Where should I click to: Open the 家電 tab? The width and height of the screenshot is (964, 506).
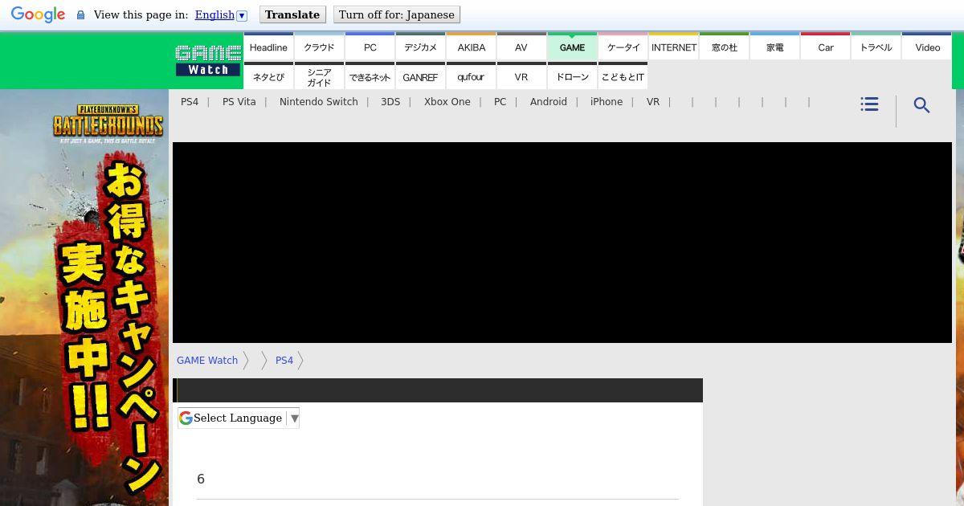pos(774,46)
